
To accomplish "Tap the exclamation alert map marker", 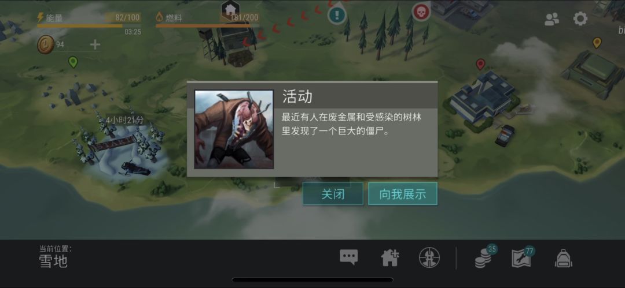I will [337, 16].
